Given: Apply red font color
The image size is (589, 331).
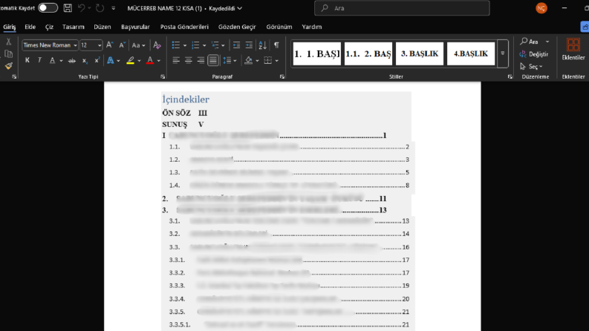Looking at the screenshot, I should [150, 60].
